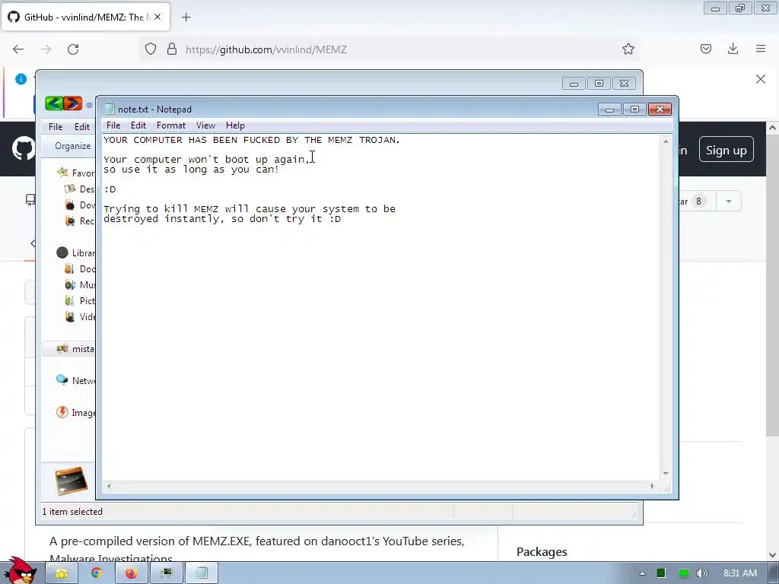
Task: Close the Explorer window behind Notepad
Action: tap(625, 84)
